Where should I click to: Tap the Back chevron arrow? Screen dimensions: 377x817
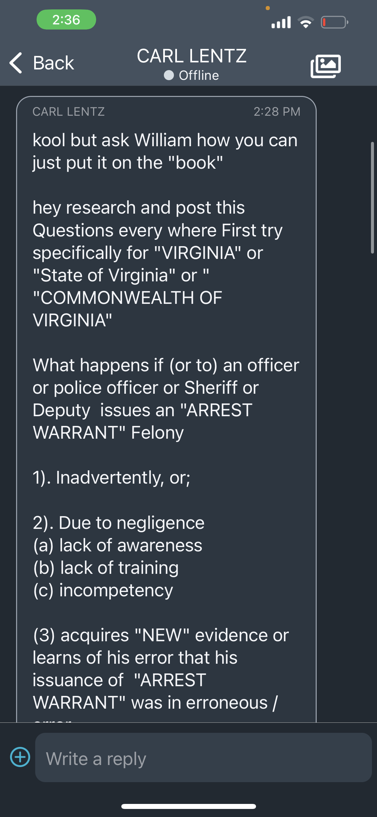tap(16, 63)
